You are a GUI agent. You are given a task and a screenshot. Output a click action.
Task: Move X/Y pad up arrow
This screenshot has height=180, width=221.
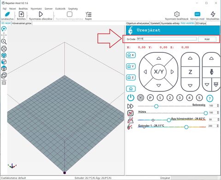click(159, 58)
